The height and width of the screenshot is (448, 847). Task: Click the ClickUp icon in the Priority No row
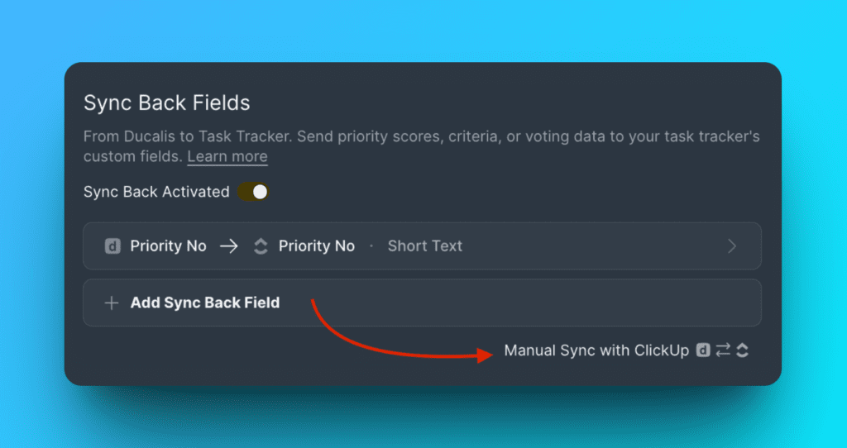[261, 246]
